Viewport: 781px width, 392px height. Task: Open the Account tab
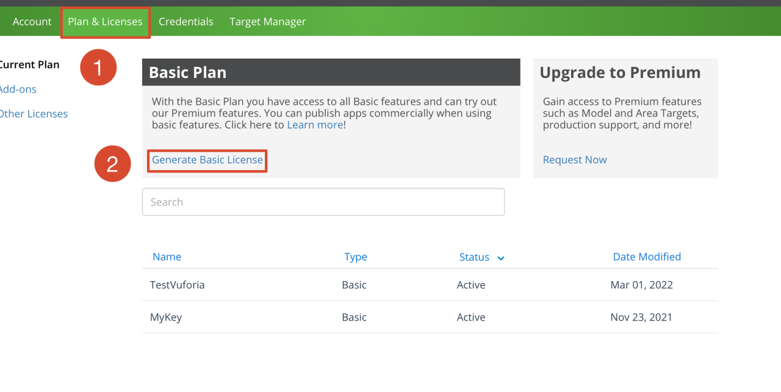pos(32,22)
